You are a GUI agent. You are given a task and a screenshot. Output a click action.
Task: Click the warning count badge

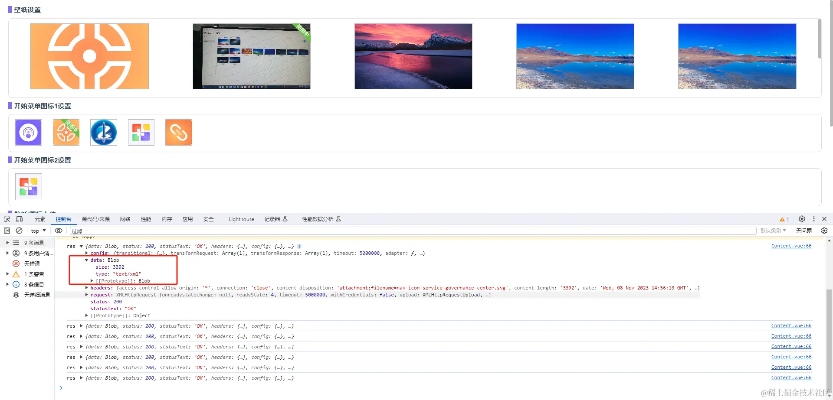pyautogui.click(x=784, y=219)
